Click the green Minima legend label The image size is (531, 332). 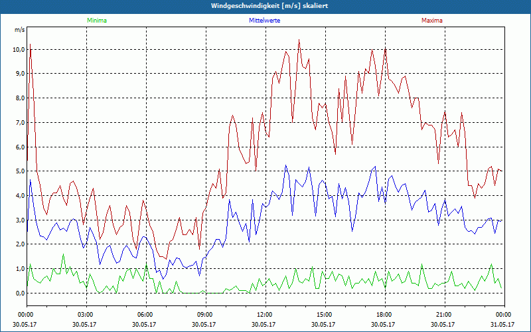point(97,21)
